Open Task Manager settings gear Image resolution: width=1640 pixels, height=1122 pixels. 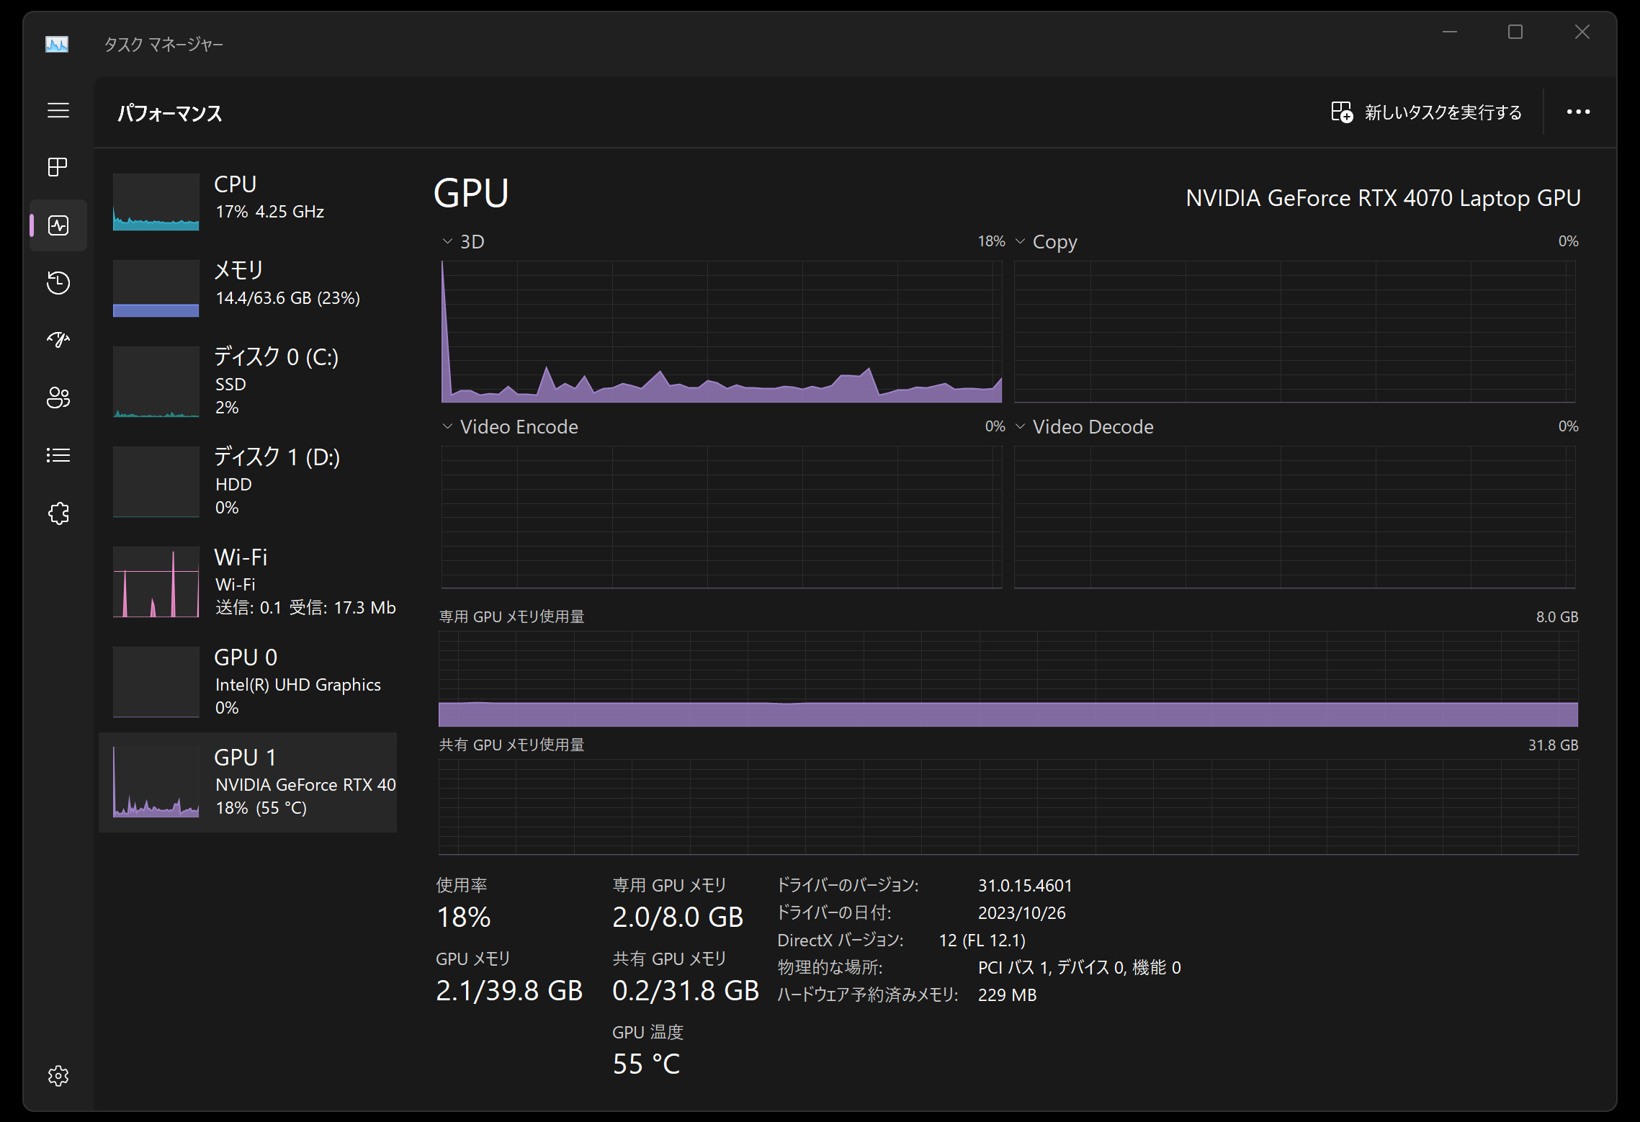pyautogui.click(x=58, y=1076)
